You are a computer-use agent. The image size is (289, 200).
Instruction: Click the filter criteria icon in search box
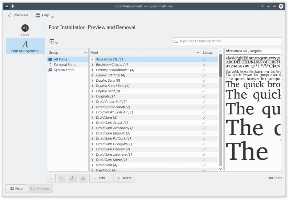(x=176, y=41)
